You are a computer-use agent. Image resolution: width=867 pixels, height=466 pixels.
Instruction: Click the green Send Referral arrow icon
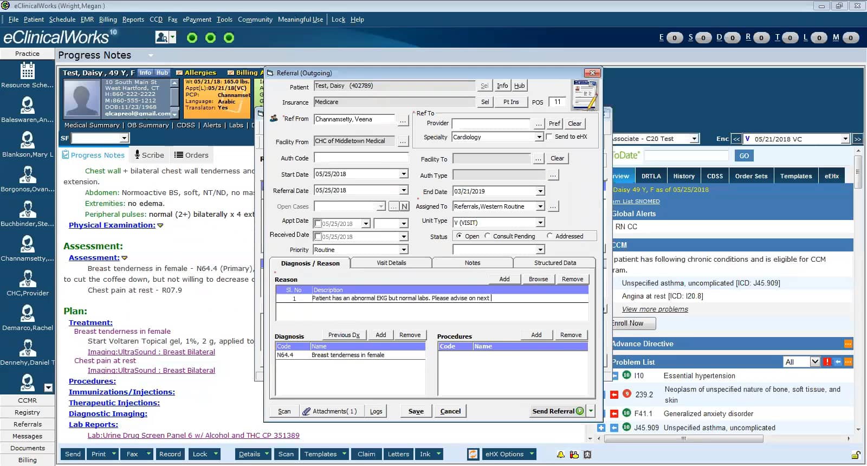tap(580, 411)
